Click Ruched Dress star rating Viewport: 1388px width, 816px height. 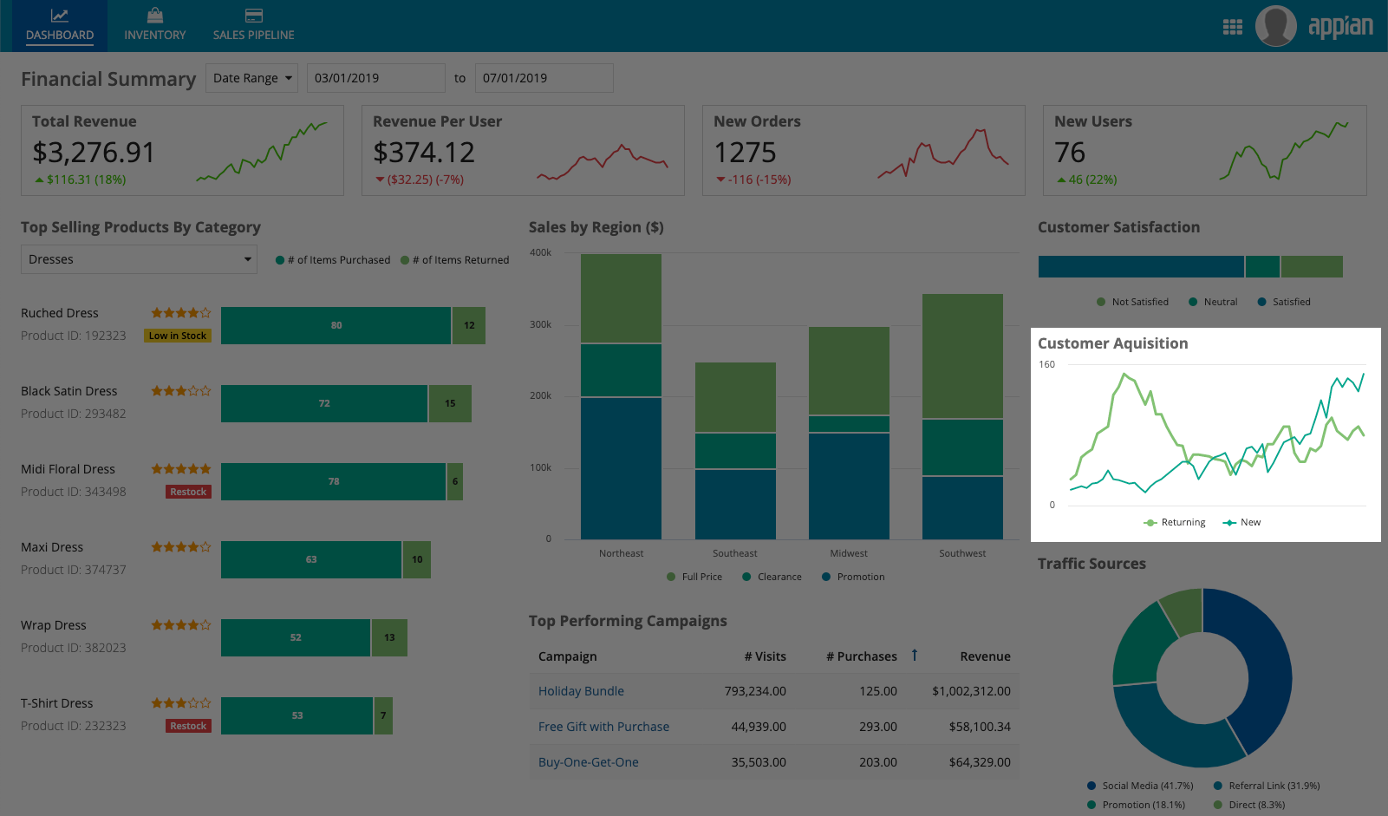pos(181,313)
